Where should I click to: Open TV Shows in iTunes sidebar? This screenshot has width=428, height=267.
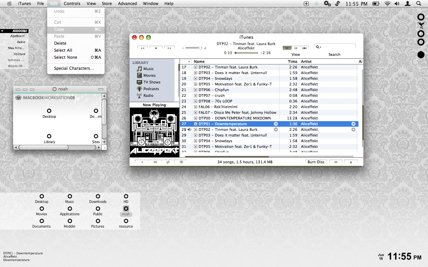148,82
